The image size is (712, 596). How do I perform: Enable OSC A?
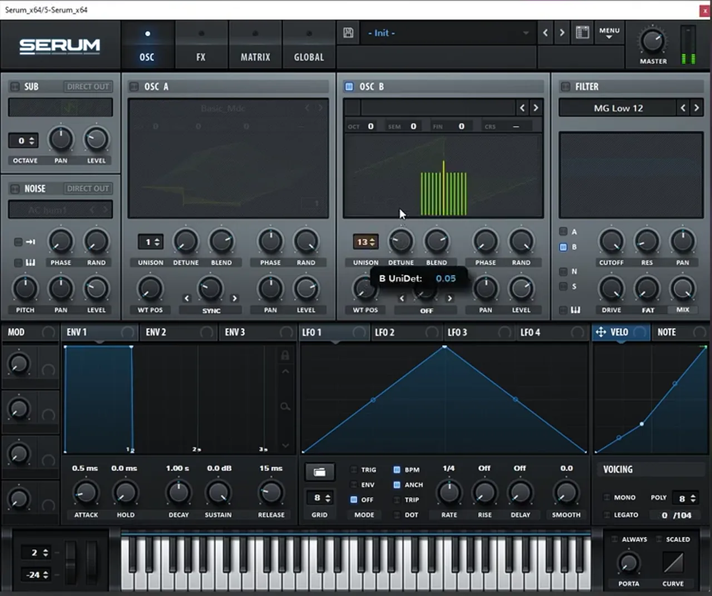tap(134, 87)
